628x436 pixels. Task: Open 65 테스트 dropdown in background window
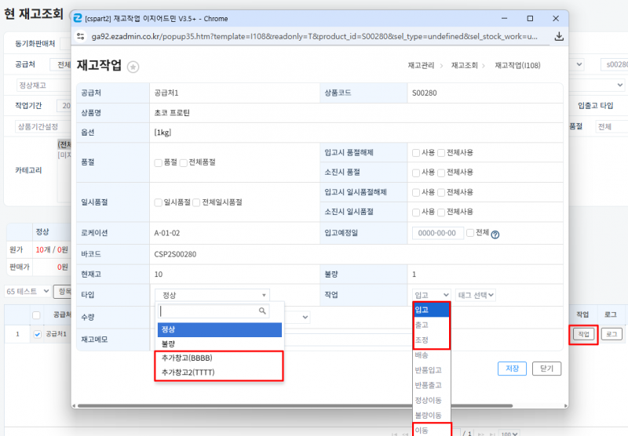click(27, 291)
